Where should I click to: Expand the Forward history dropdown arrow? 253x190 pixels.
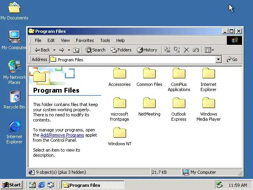coord(69,50)
